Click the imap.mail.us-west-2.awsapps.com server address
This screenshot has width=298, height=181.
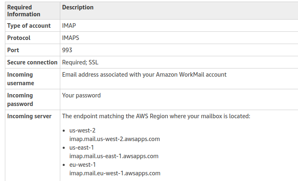114,139
